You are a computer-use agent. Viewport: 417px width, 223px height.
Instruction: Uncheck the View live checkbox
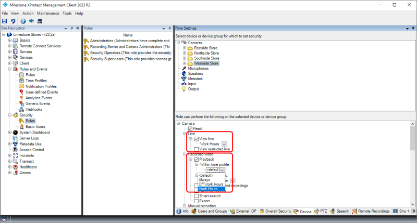197,139
